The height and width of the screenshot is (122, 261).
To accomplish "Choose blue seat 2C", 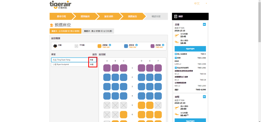I will 124,77.
